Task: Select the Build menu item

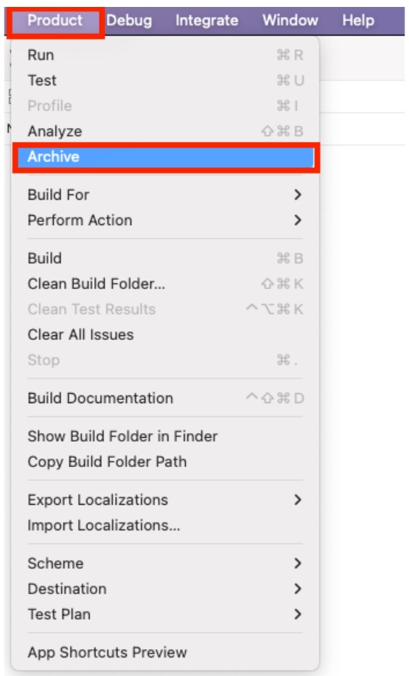Action: tap(166, 258)
